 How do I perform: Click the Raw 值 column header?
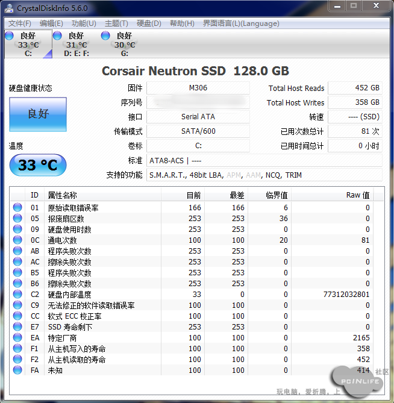click(333, 195)
